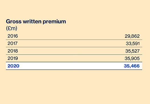150x104 pixels.
Task: Click the 2016 year label
Action: tap(13, 36)
